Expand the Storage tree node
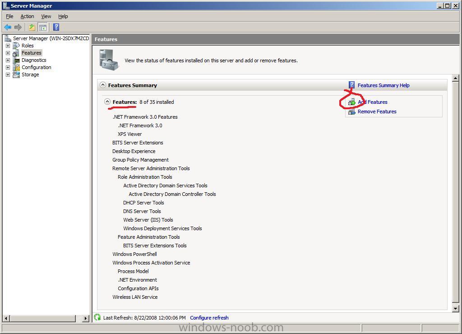 pos(8,74)
